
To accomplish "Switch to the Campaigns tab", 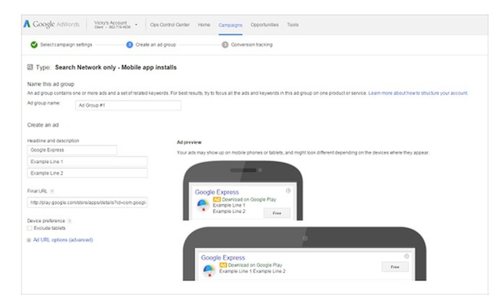I will 231,24.
